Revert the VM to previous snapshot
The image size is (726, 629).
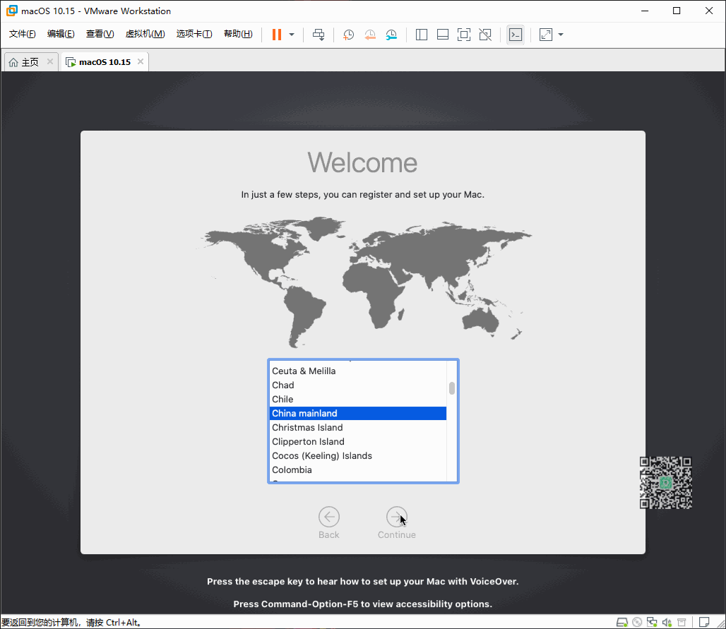pyautogui.click(x=370, y=35)
